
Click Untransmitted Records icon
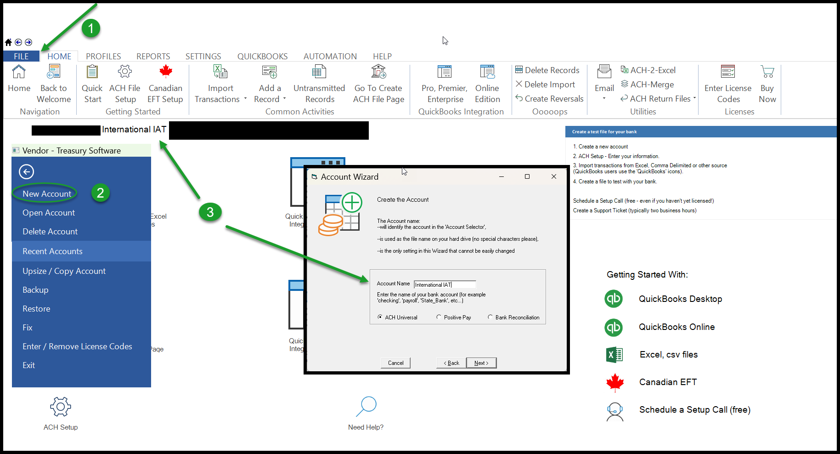pyautogui.click(x=319, y=72)
